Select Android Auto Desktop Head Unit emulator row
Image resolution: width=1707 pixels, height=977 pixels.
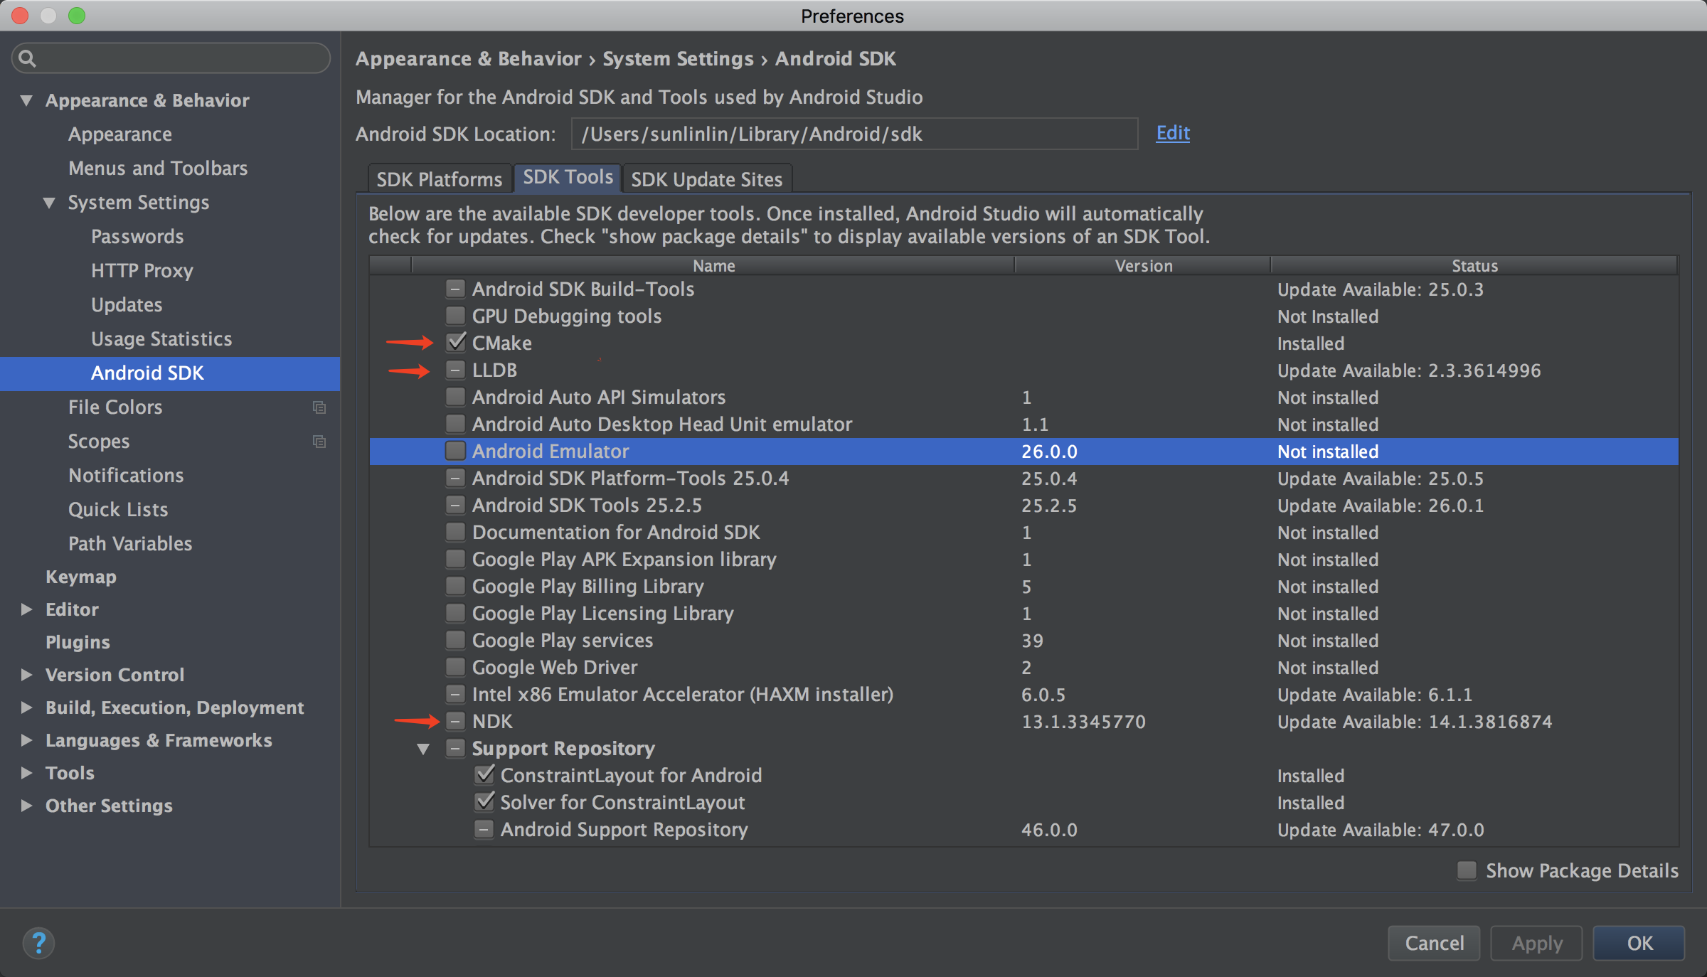pyautogui.click(x=1024, y=424)
